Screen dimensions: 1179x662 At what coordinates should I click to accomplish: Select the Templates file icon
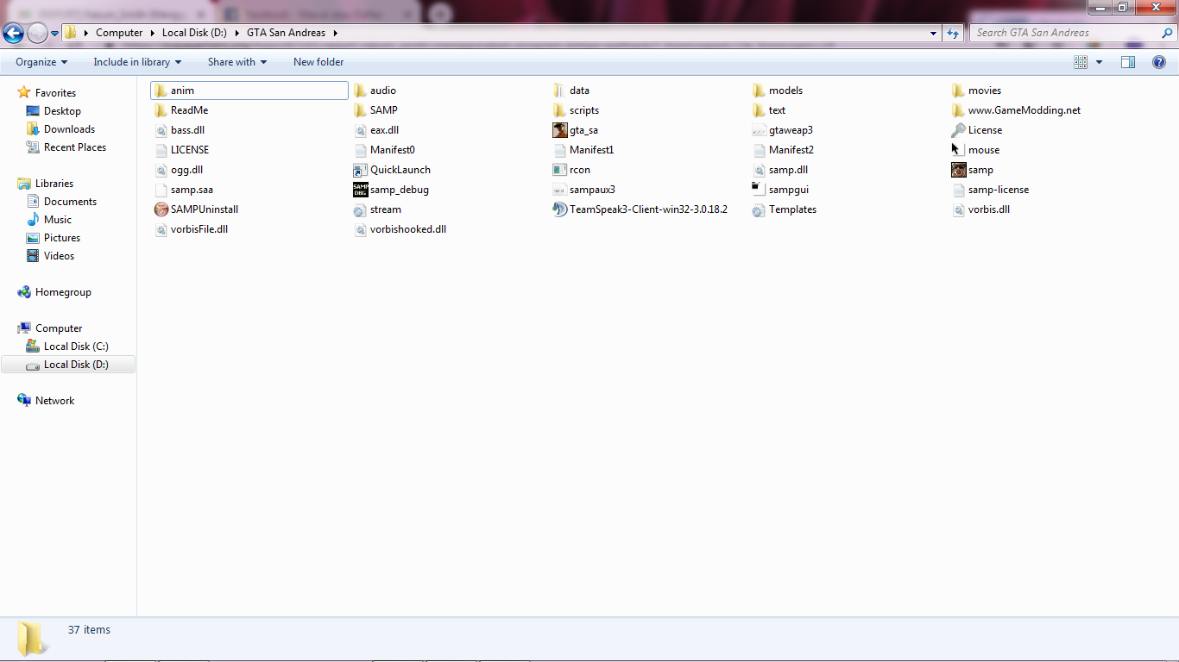pos(760,209)
